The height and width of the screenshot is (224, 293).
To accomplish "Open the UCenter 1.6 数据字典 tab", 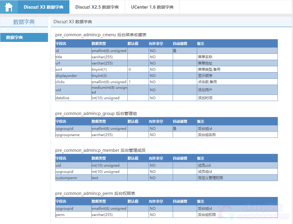I will [152, 7].
